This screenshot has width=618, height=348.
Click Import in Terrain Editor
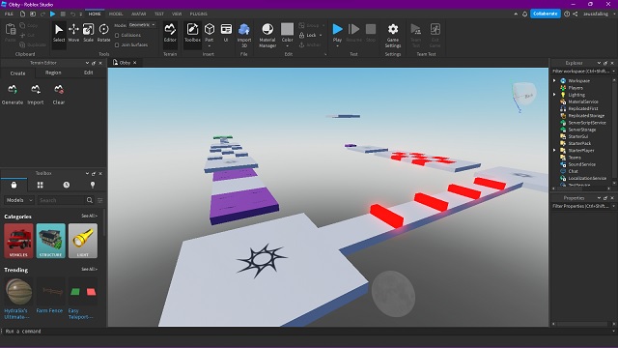click(36, 95)
